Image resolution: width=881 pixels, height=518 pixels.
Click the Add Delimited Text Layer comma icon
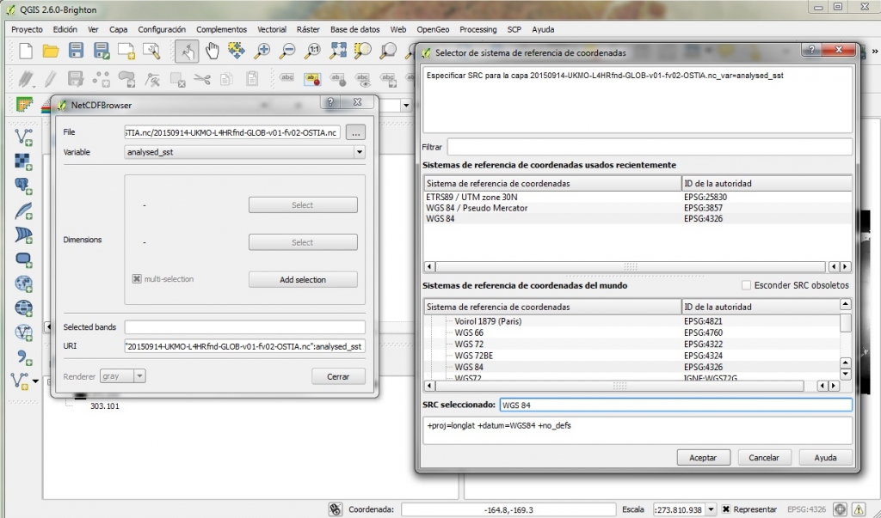pyautogui.click(x=24, y=357)
